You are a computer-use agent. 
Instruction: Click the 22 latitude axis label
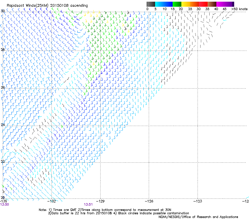click(x=3, y=161)
